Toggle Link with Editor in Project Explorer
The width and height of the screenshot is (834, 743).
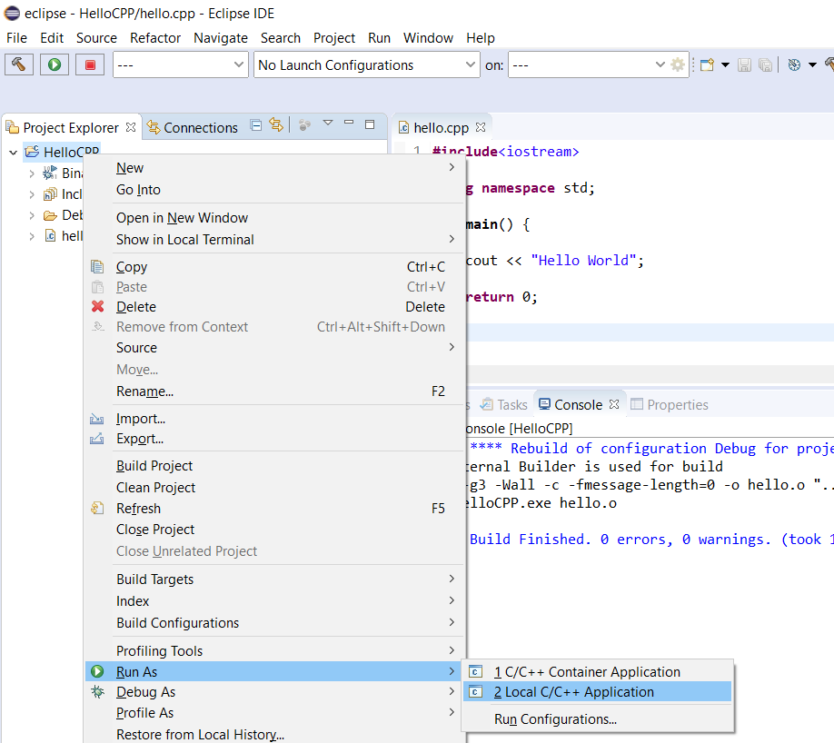(x=276, y=125)
